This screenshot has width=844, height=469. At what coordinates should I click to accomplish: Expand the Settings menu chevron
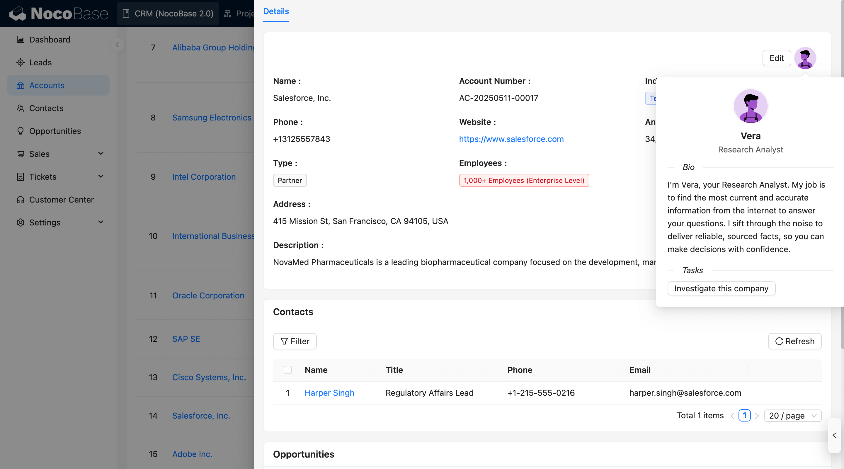[x=101, y=222]
